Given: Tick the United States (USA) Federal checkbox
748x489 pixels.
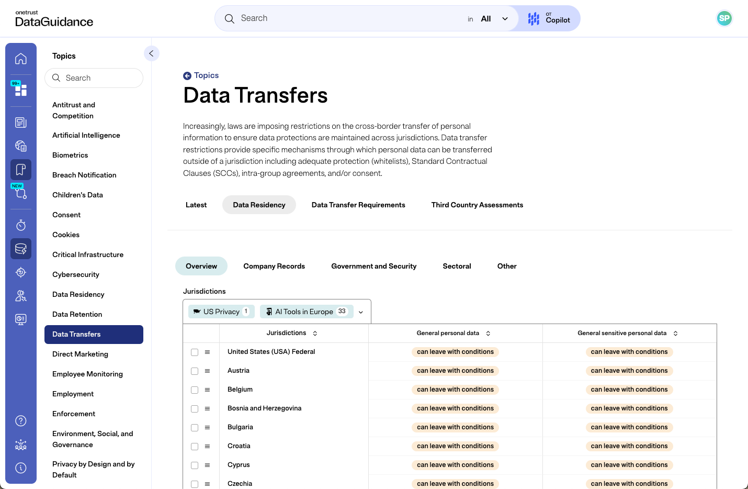Looking at the screenshot, I should click(195, 352).
